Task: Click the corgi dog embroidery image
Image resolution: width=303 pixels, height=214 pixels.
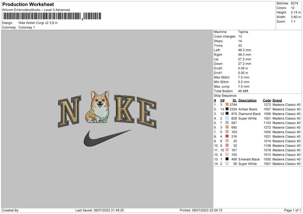Action: [97, 107]
